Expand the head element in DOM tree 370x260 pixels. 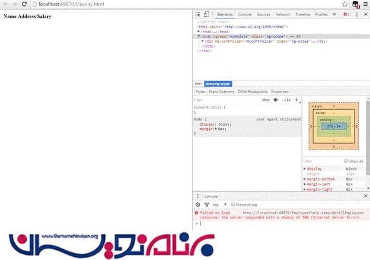click(x=199, y=31)
